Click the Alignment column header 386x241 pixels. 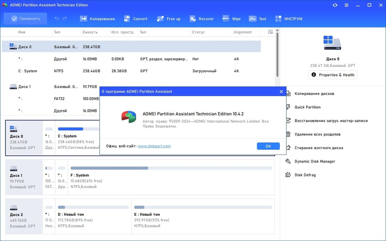243,32
